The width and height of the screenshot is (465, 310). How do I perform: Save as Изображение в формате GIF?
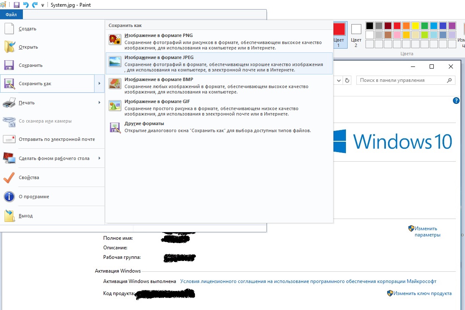coord(219,107)
